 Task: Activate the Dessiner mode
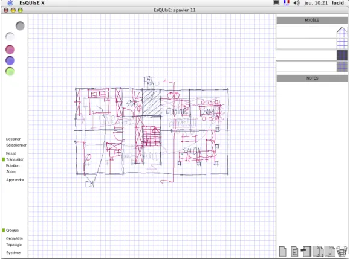(x=13, y=139)
